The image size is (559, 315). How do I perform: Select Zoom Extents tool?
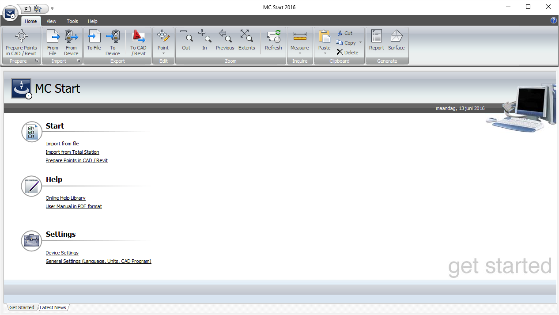[x=247, y=40]
